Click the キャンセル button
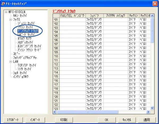 click(x=127, y=120)
